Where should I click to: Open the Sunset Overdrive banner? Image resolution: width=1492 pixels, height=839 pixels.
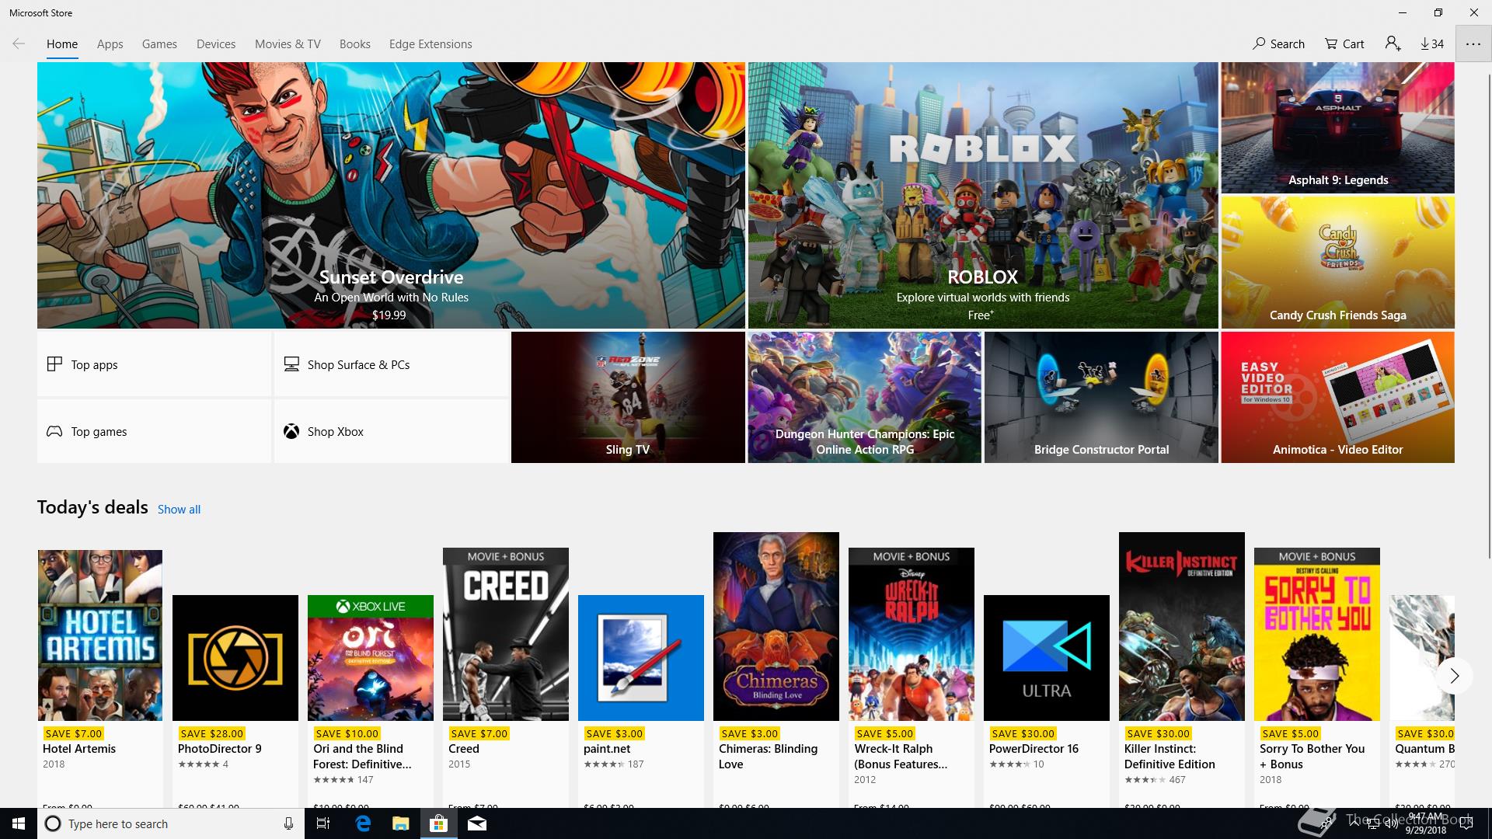[391, 195]
